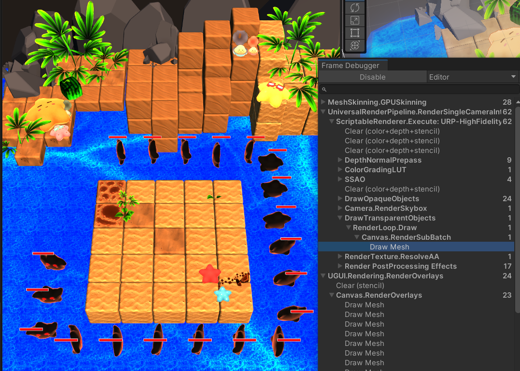
Task: Select the Transform tool in scene toolbar
Action: 354,45
